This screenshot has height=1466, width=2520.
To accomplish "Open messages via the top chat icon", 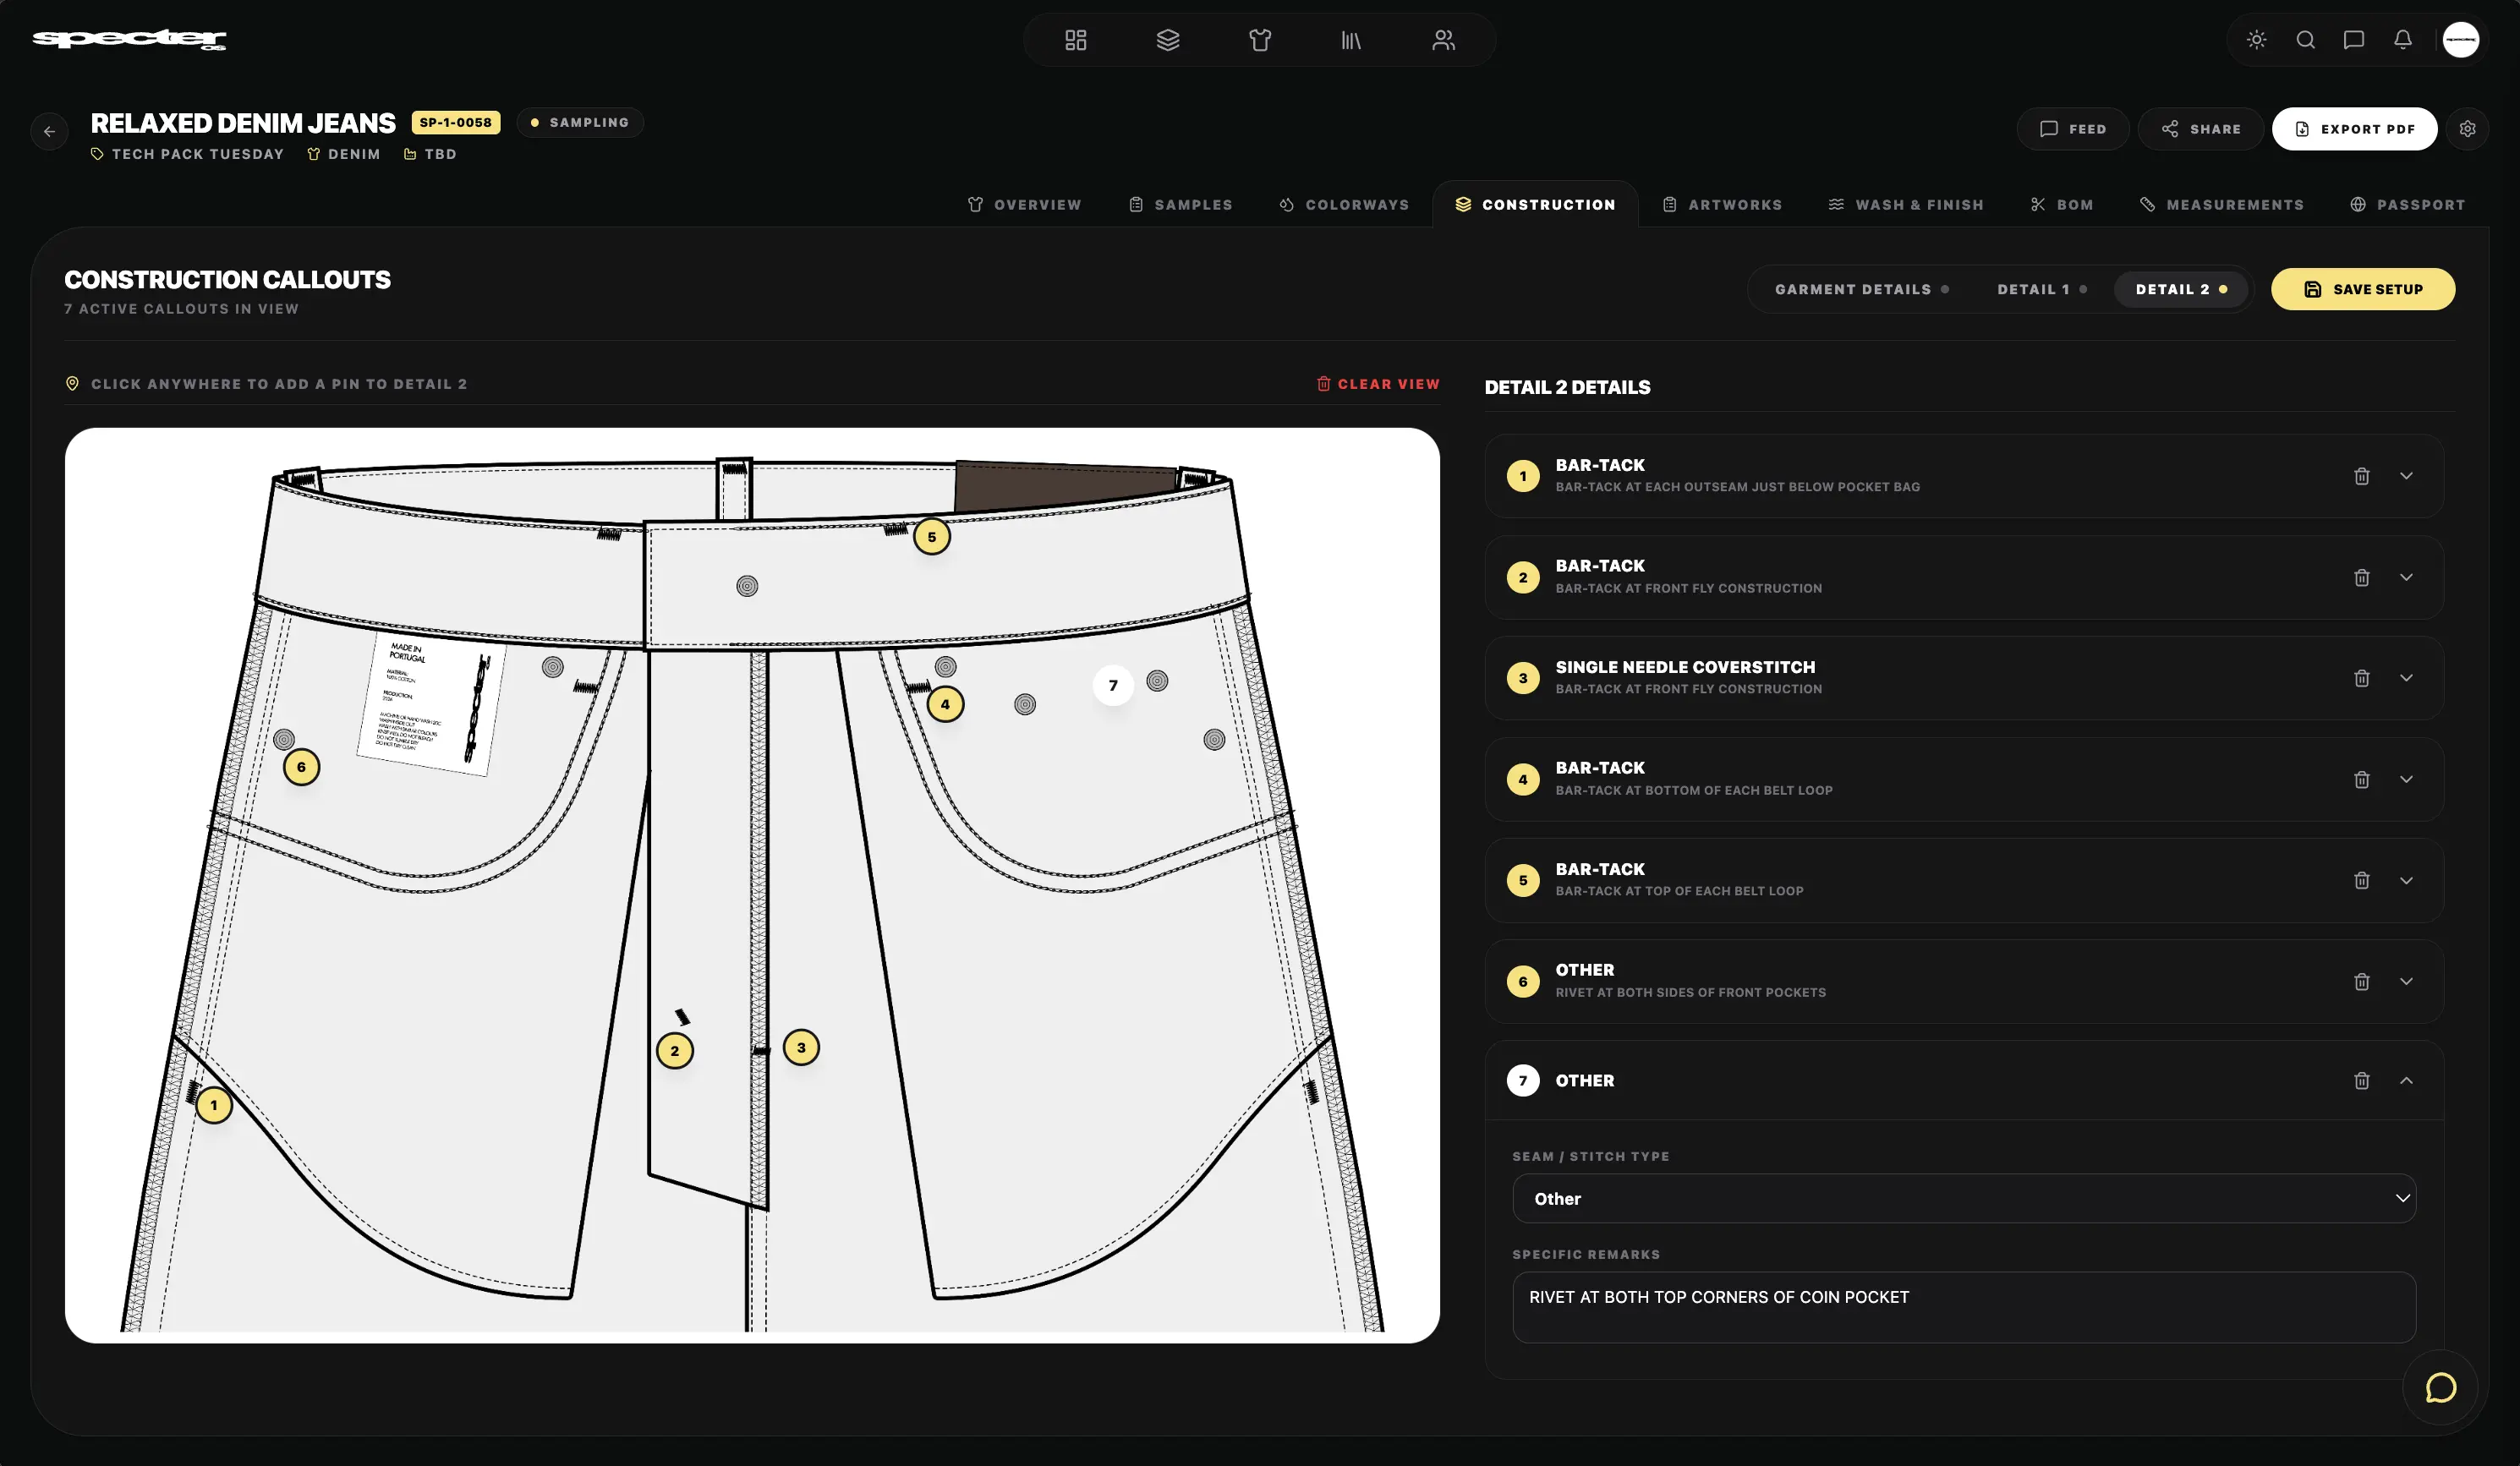I will [2354, 40].
